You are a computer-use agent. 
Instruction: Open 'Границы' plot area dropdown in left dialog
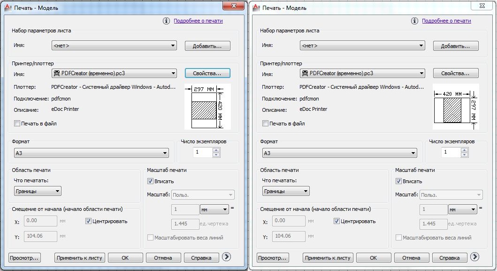click(x=38, y=191)
